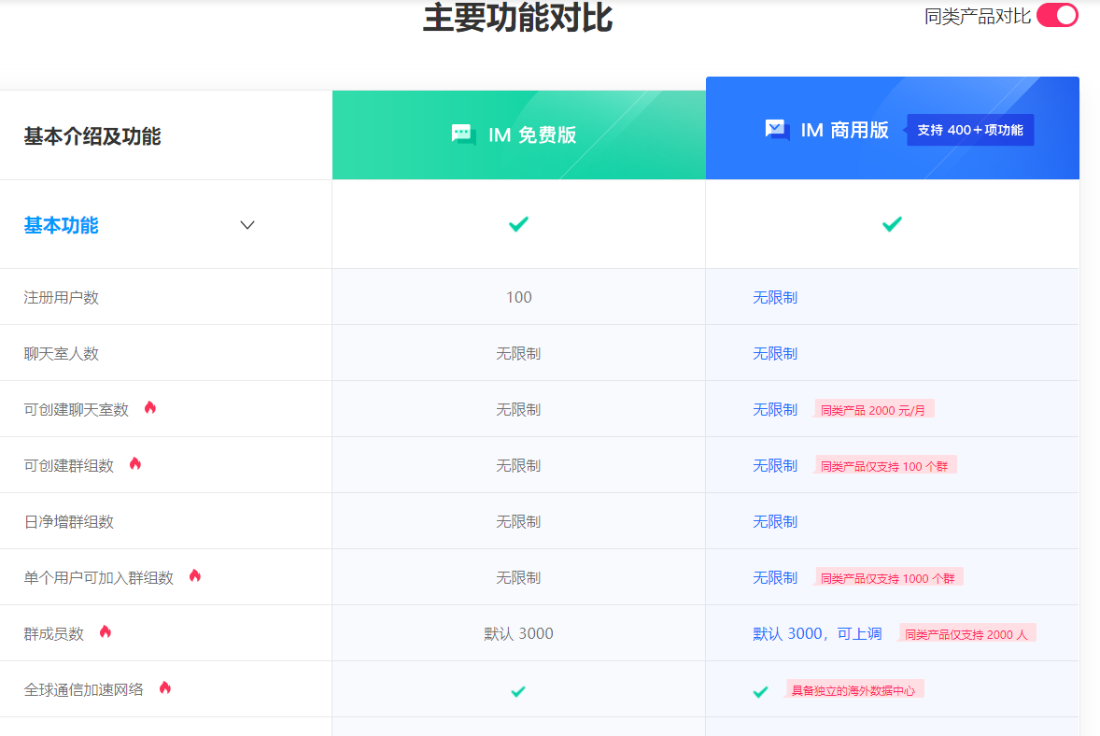Screen dimensions: 1100x736
Task: Click the fire icon beside 可创建聊天室数
Action: (149, 406)
